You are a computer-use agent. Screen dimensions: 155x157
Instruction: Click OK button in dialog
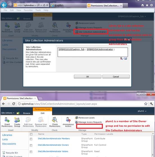coord(88,77)
